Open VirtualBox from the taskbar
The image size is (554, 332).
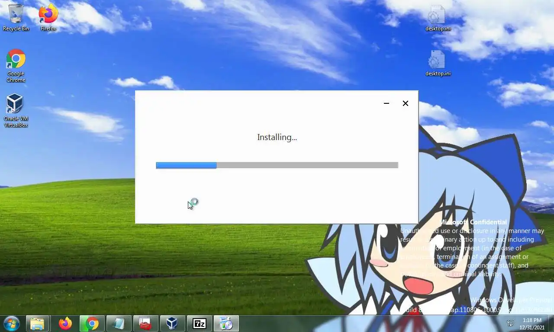(172, 323)
